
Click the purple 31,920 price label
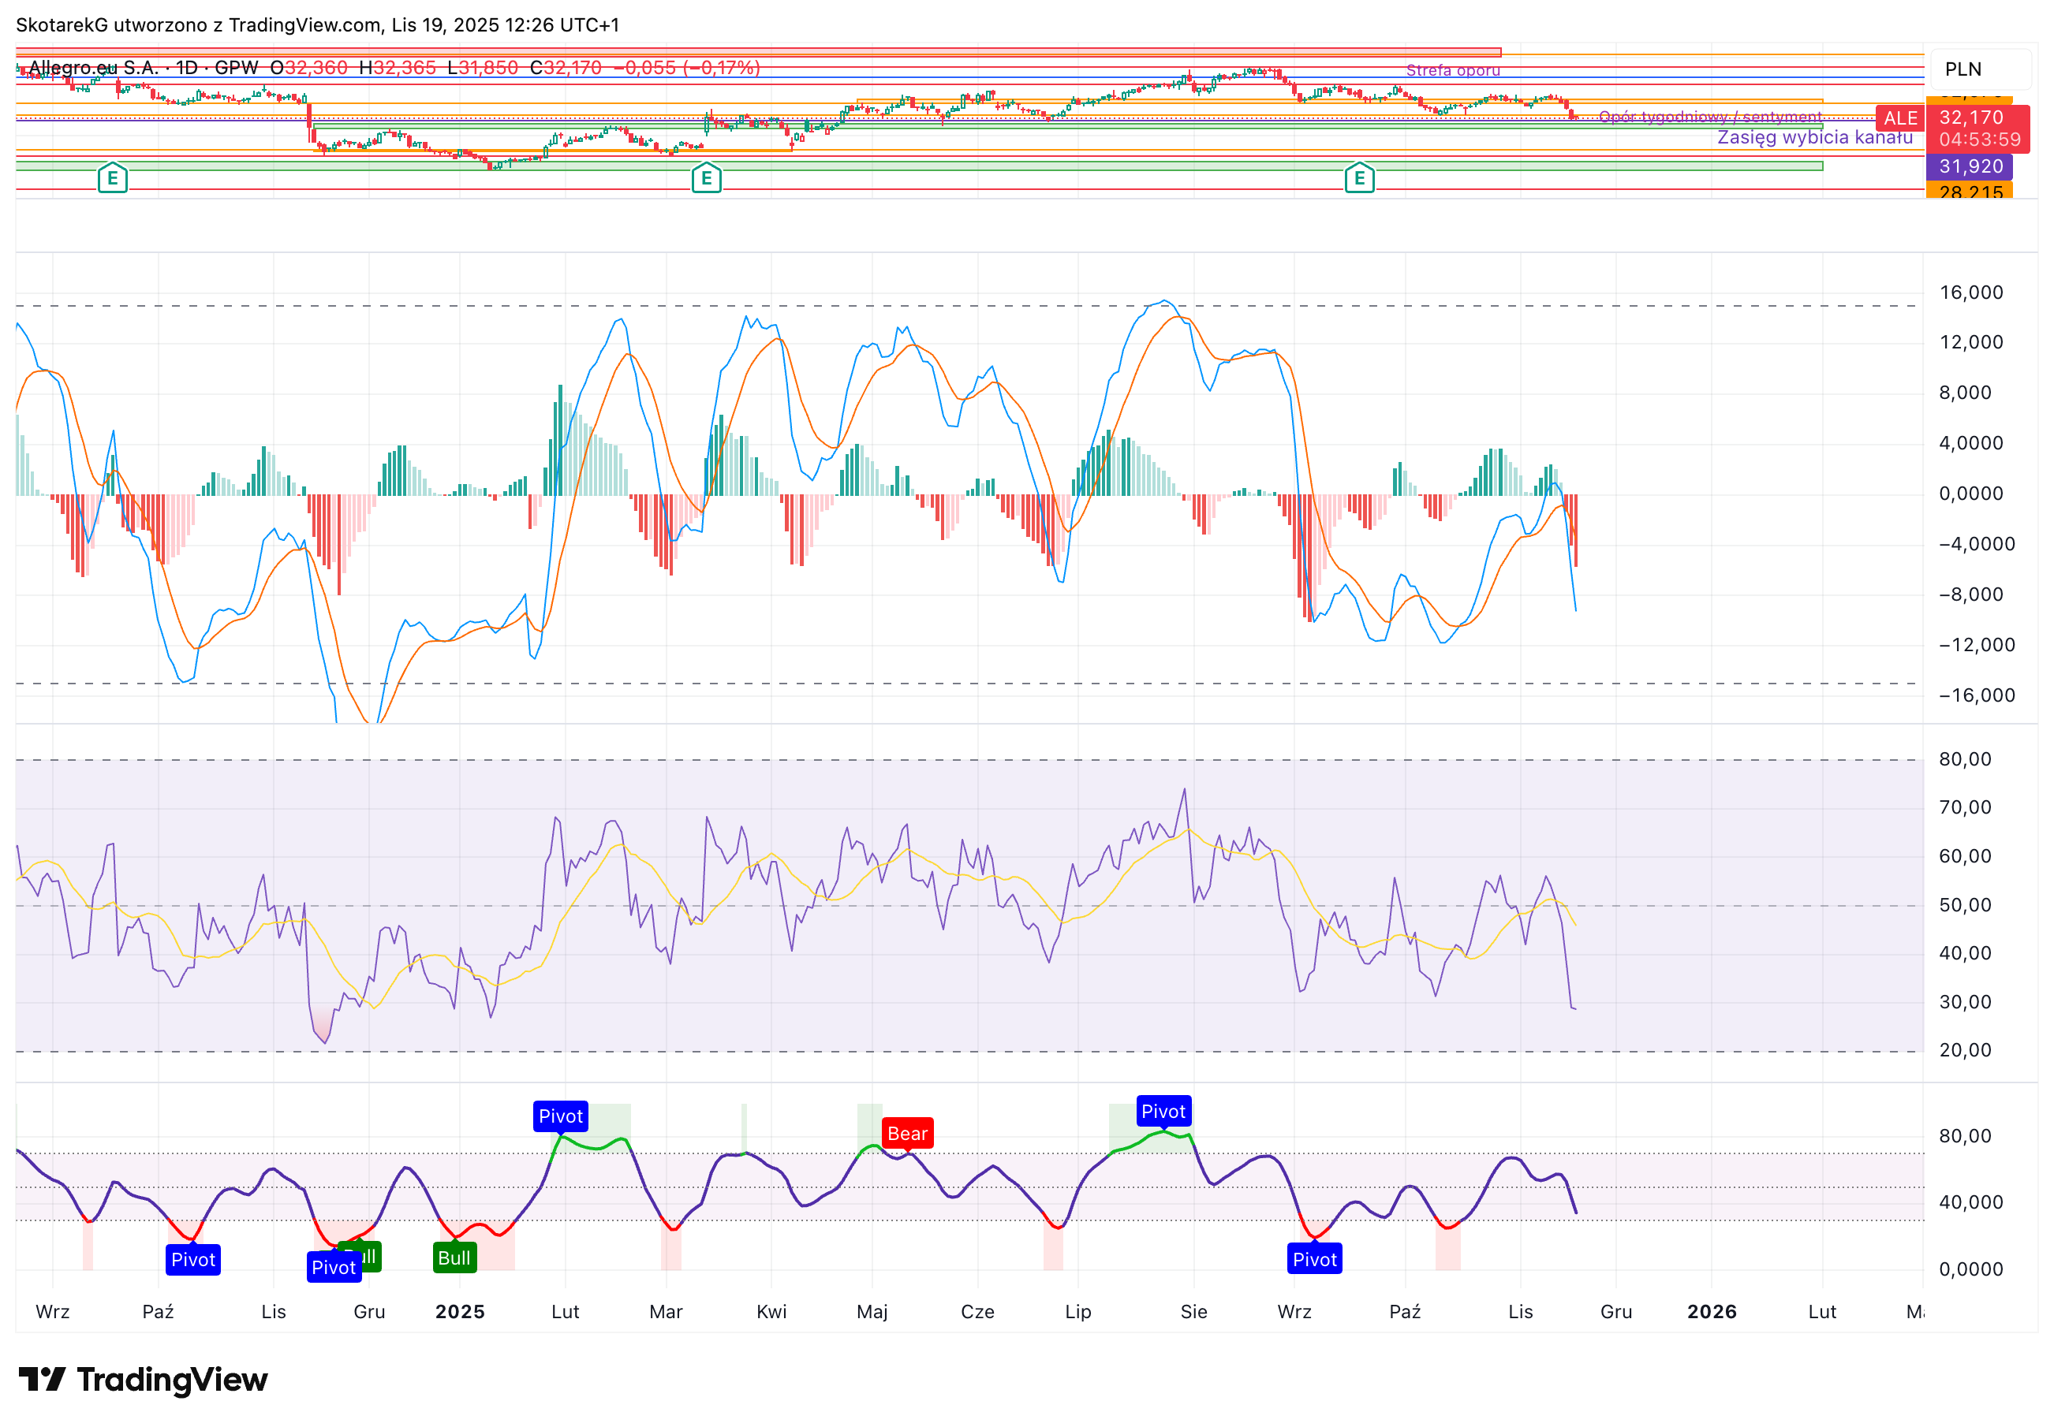1970,166
